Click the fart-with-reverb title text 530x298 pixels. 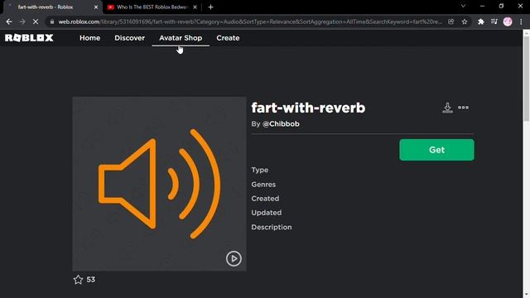click(x=308, y=108)
